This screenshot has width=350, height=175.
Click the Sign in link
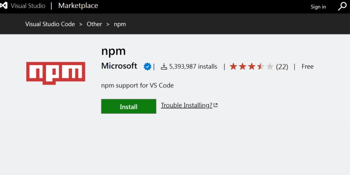pyautogui.click(x=318, y=7)
